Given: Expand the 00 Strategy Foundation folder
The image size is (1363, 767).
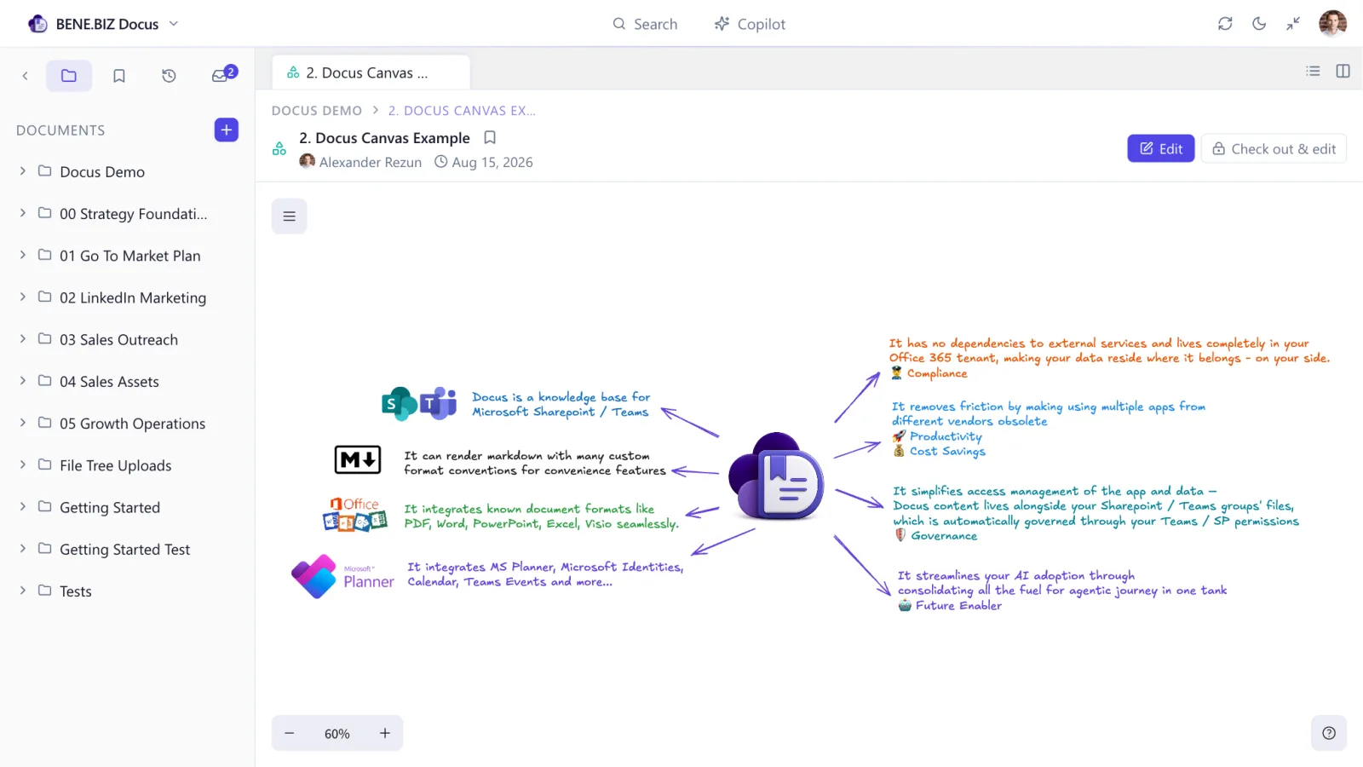Looking at the screenshot, I should click(x=23, y=213).
